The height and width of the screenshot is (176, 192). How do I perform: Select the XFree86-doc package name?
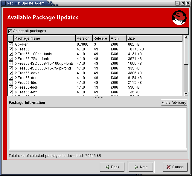click(x=26, y=78)
